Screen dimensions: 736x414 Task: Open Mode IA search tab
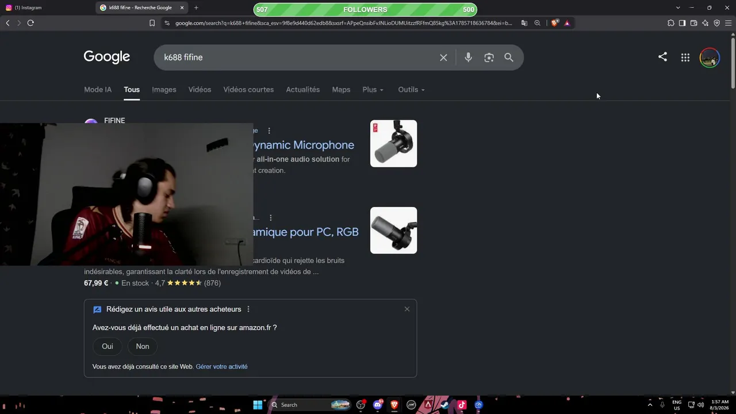98,90
